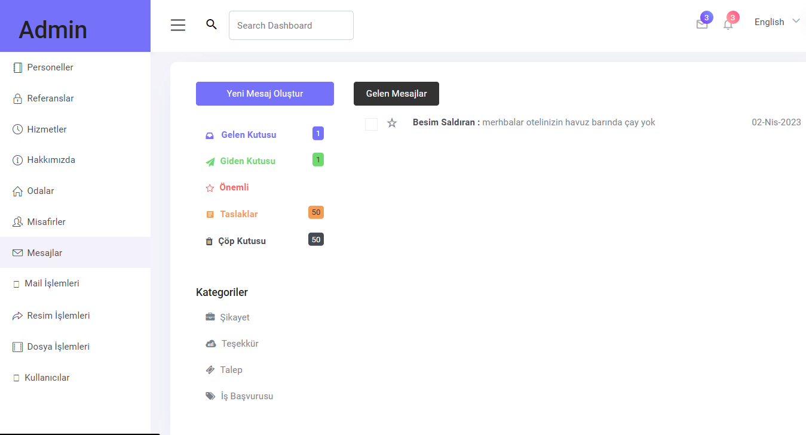Click the İş Başvurusu tag icon
Screen dimensions: 806x435
(x=210, y=396)
